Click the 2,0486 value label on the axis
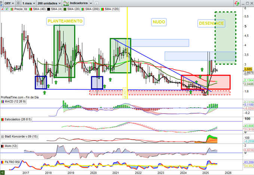The height and width of the screenshot is (175, 254). (249, 84)
